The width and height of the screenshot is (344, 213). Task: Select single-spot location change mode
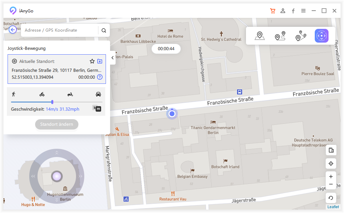(x=259, y=36)
